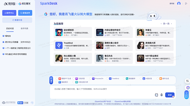Open the 硅谷钢铁侠 assistant card

tap(73, 32)
